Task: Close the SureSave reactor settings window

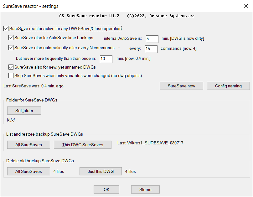Action: pos(246,6)
